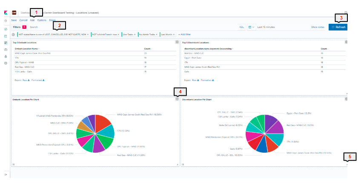Click the Show dates link
This screenshot has width=361, height=190.
(x=318, y=27)
